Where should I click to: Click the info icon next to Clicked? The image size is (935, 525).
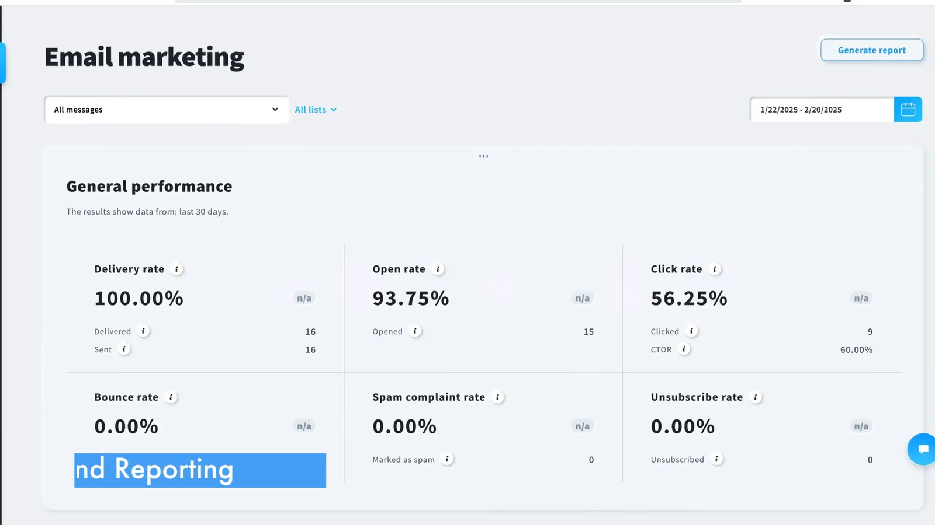coord(692,331)
